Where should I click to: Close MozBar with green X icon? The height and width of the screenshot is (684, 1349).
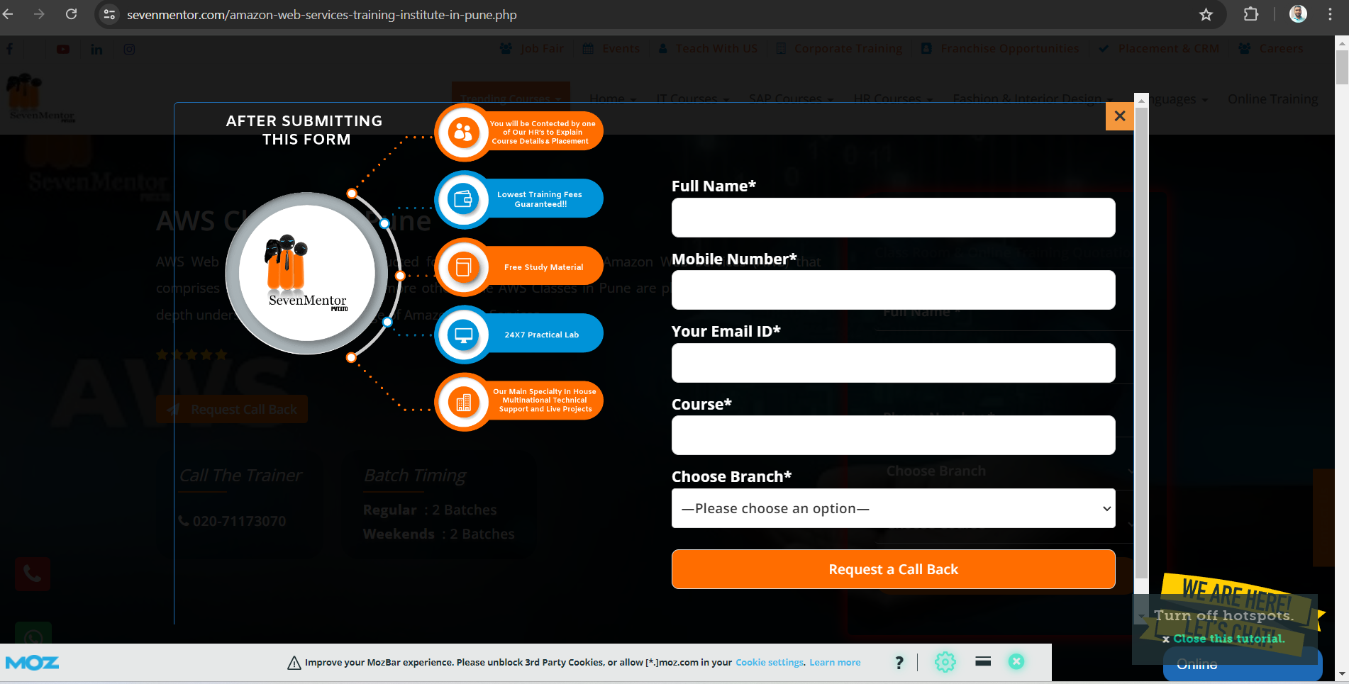pos(1016,661)
